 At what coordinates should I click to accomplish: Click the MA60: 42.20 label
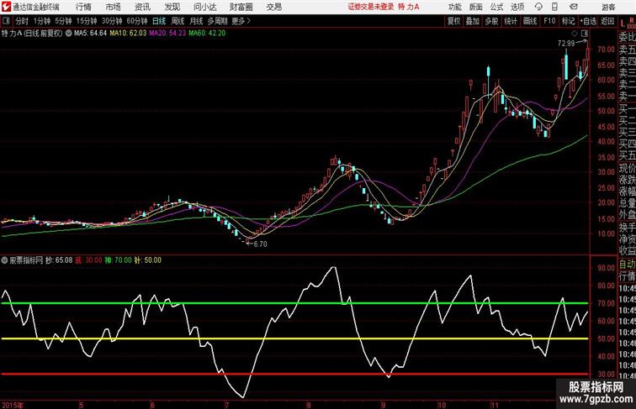point(207,34)
